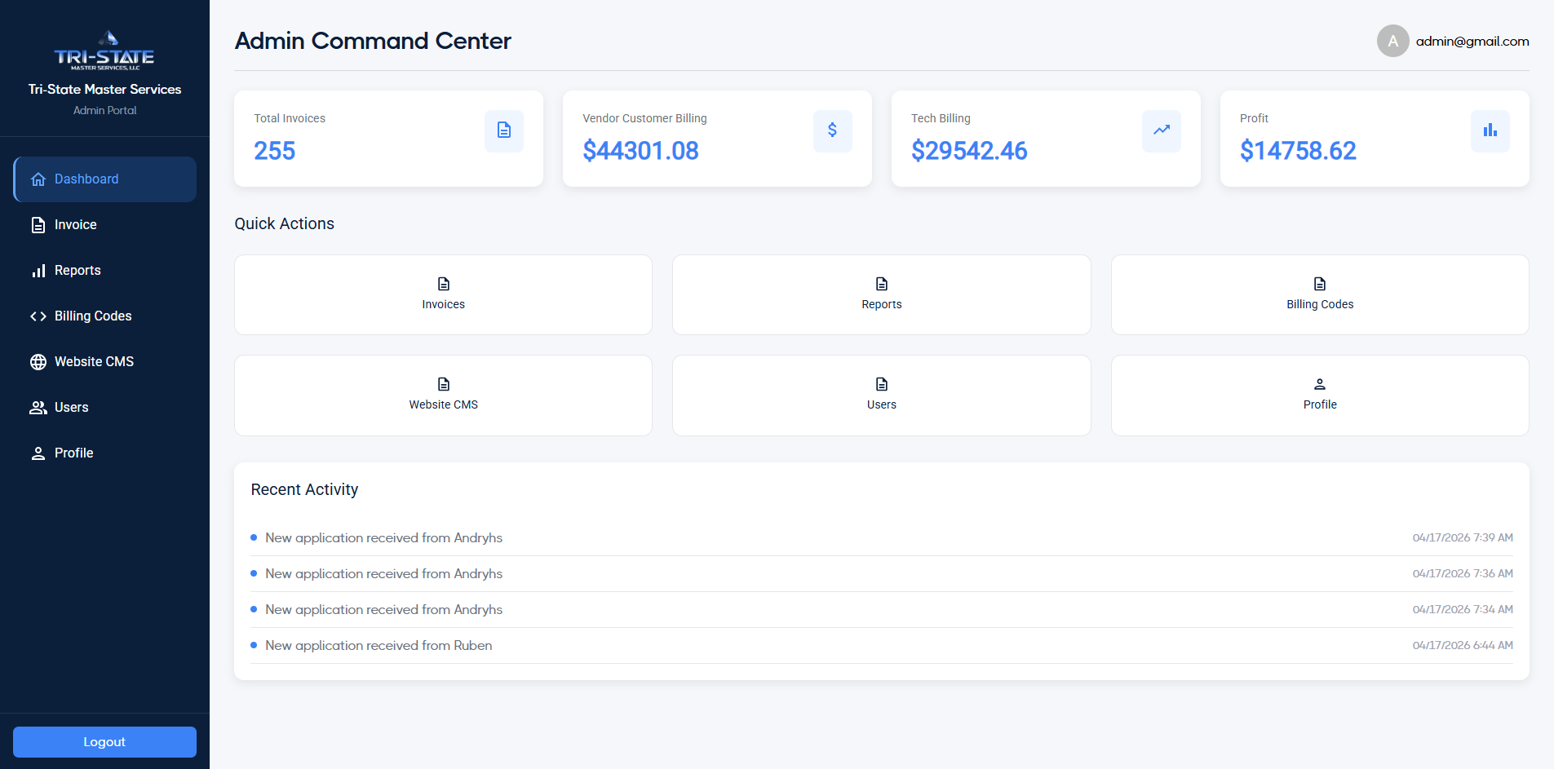Viewport: 1554px width, 769px height.
Task: Click the code brackets icon for Billing Codes
Action: click(x=38, y=316)
